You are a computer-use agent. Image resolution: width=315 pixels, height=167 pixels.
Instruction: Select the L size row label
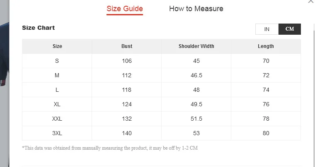pos(57,90)
